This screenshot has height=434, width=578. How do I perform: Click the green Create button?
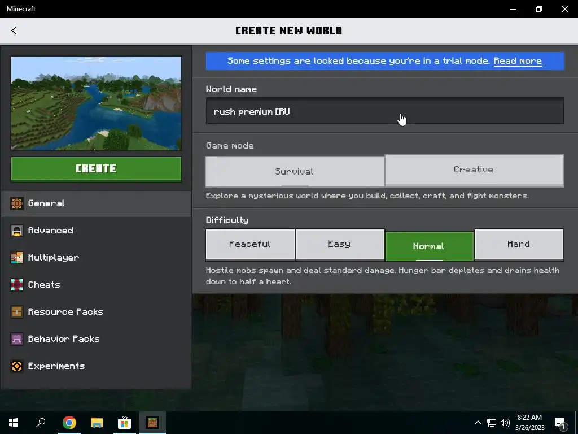click(96, 169)
